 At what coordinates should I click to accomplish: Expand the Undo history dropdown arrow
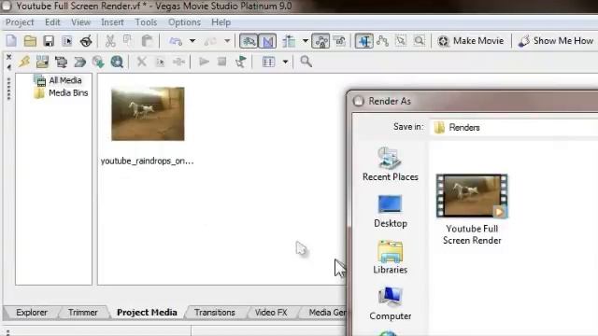(192, 41)
